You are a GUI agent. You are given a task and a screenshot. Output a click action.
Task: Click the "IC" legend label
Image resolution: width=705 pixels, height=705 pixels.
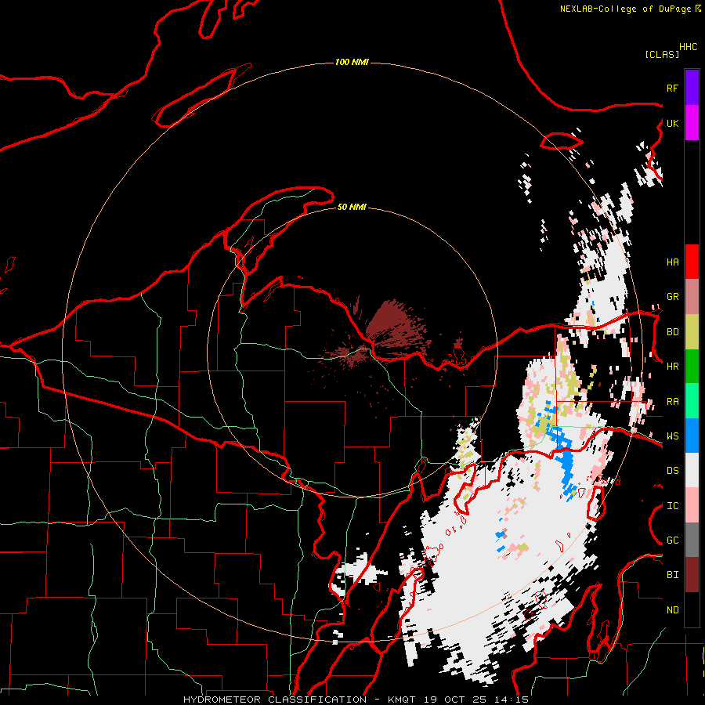[x=672, y=506]
